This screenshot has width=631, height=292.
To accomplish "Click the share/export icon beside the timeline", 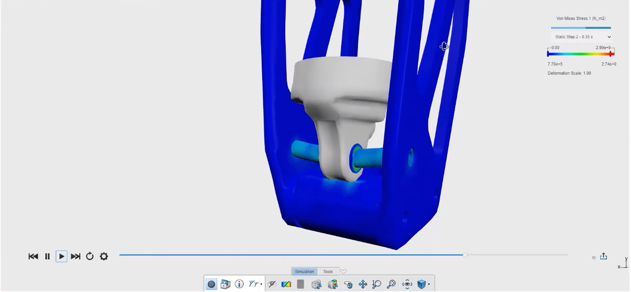I will click(604, 257).
